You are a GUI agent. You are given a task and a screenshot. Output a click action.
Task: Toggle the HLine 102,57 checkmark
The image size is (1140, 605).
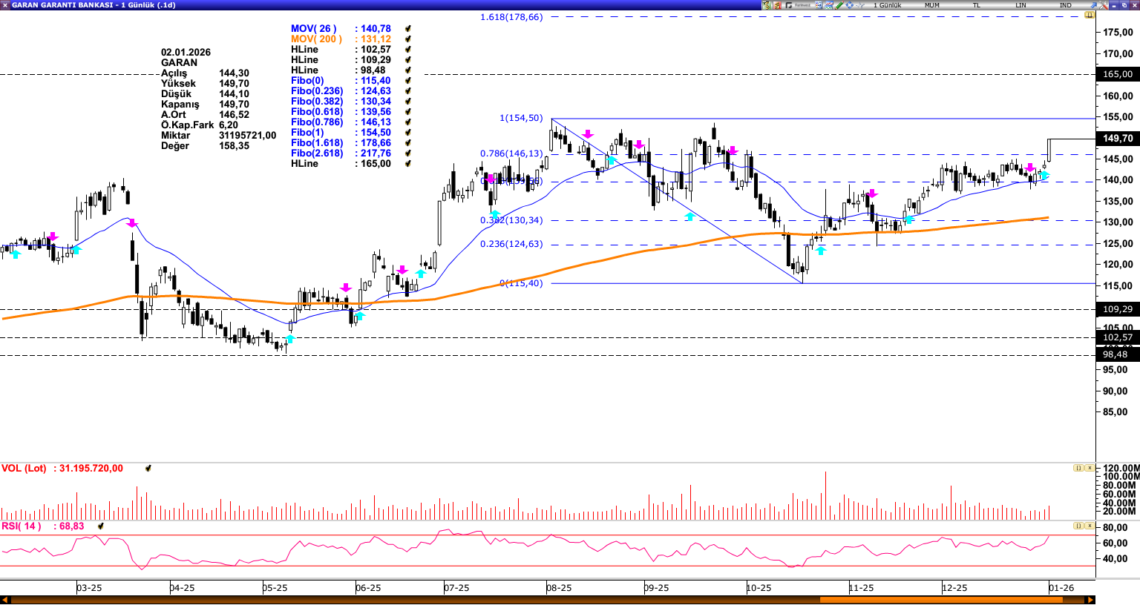tap(408, 50)
